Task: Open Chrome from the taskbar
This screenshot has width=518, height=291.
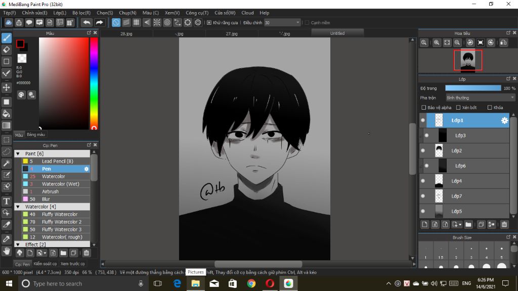Action: pyautogui.click(x=251, y=283)
